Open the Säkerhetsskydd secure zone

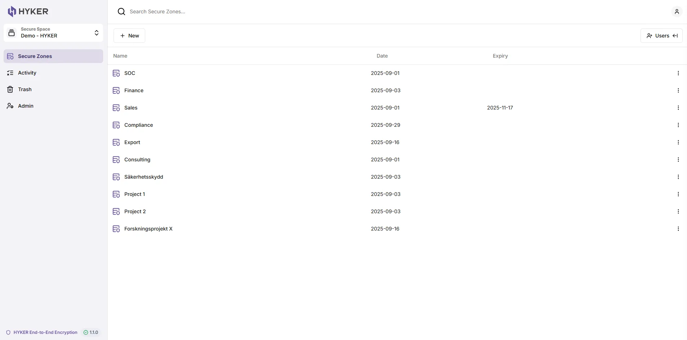pyautogui.click(x=143, y=177)
